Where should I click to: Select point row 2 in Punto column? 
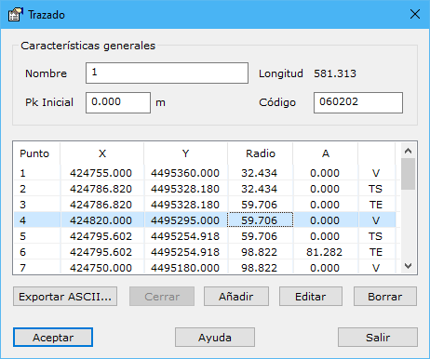[22, 189]
